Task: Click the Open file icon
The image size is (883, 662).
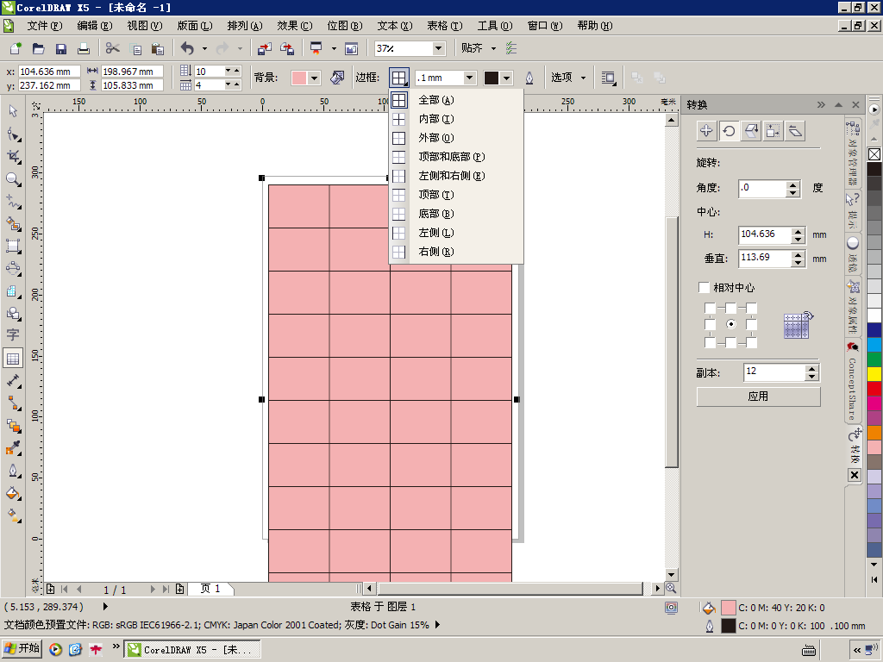Action: tap(38, 49)
